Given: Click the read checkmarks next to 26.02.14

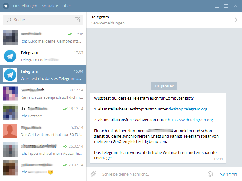Looking at the screenshot, I should click(x=65, y=146).
